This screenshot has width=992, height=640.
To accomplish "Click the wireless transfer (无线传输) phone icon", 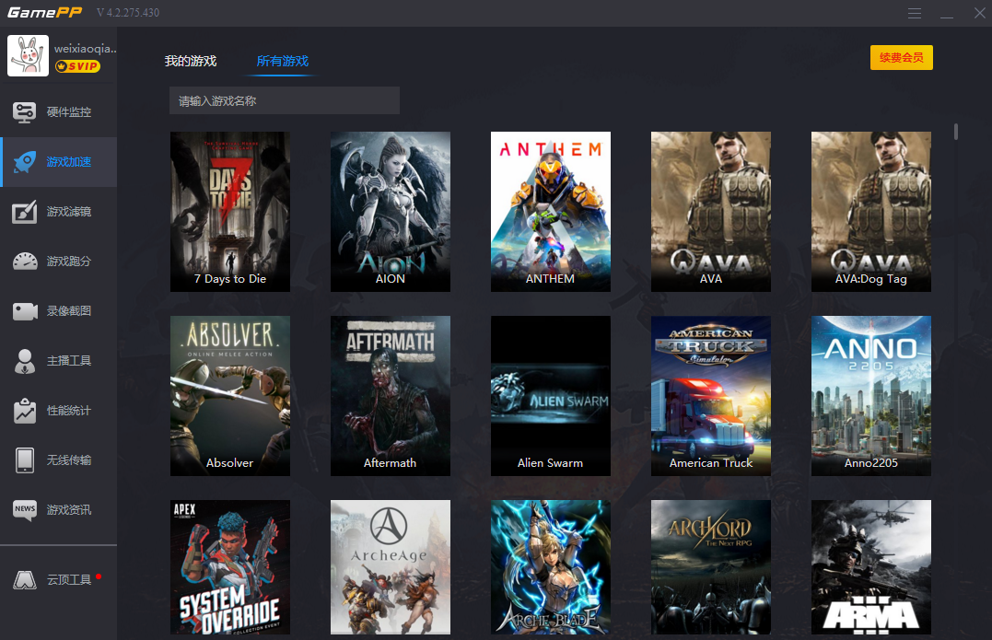I will click(25, 460).
